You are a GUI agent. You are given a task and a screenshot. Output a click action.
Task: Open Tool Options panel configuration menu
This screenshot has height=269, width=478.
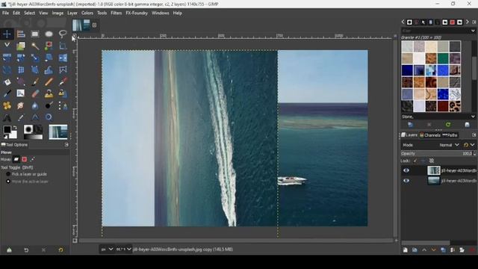coord(66,145)
